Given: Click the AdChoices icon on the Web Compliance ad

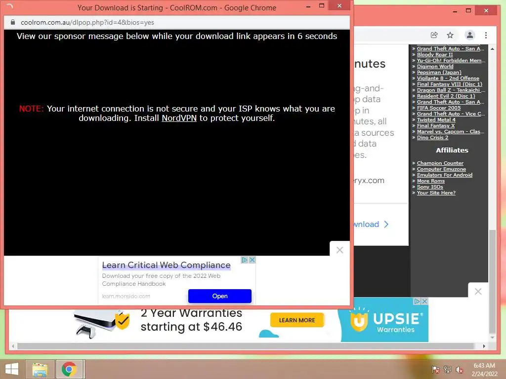Looking at the screenshot, I should point(245,260).
